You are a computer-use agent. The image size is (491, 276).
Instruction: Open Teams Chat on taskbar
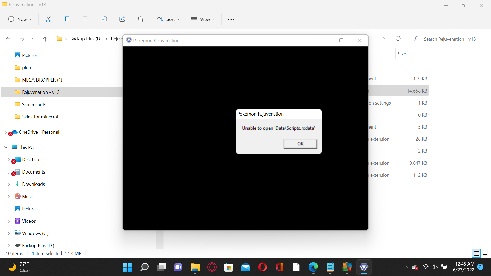[x=178, y=267]
